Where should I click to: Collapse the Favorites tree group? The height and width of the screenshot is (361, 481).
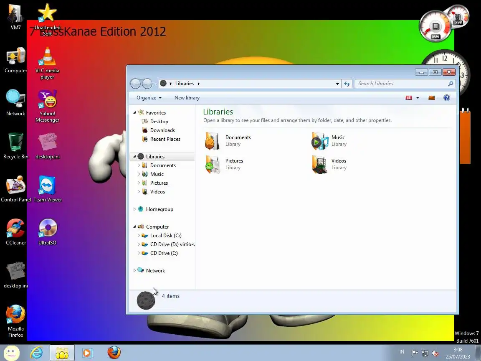134,113
